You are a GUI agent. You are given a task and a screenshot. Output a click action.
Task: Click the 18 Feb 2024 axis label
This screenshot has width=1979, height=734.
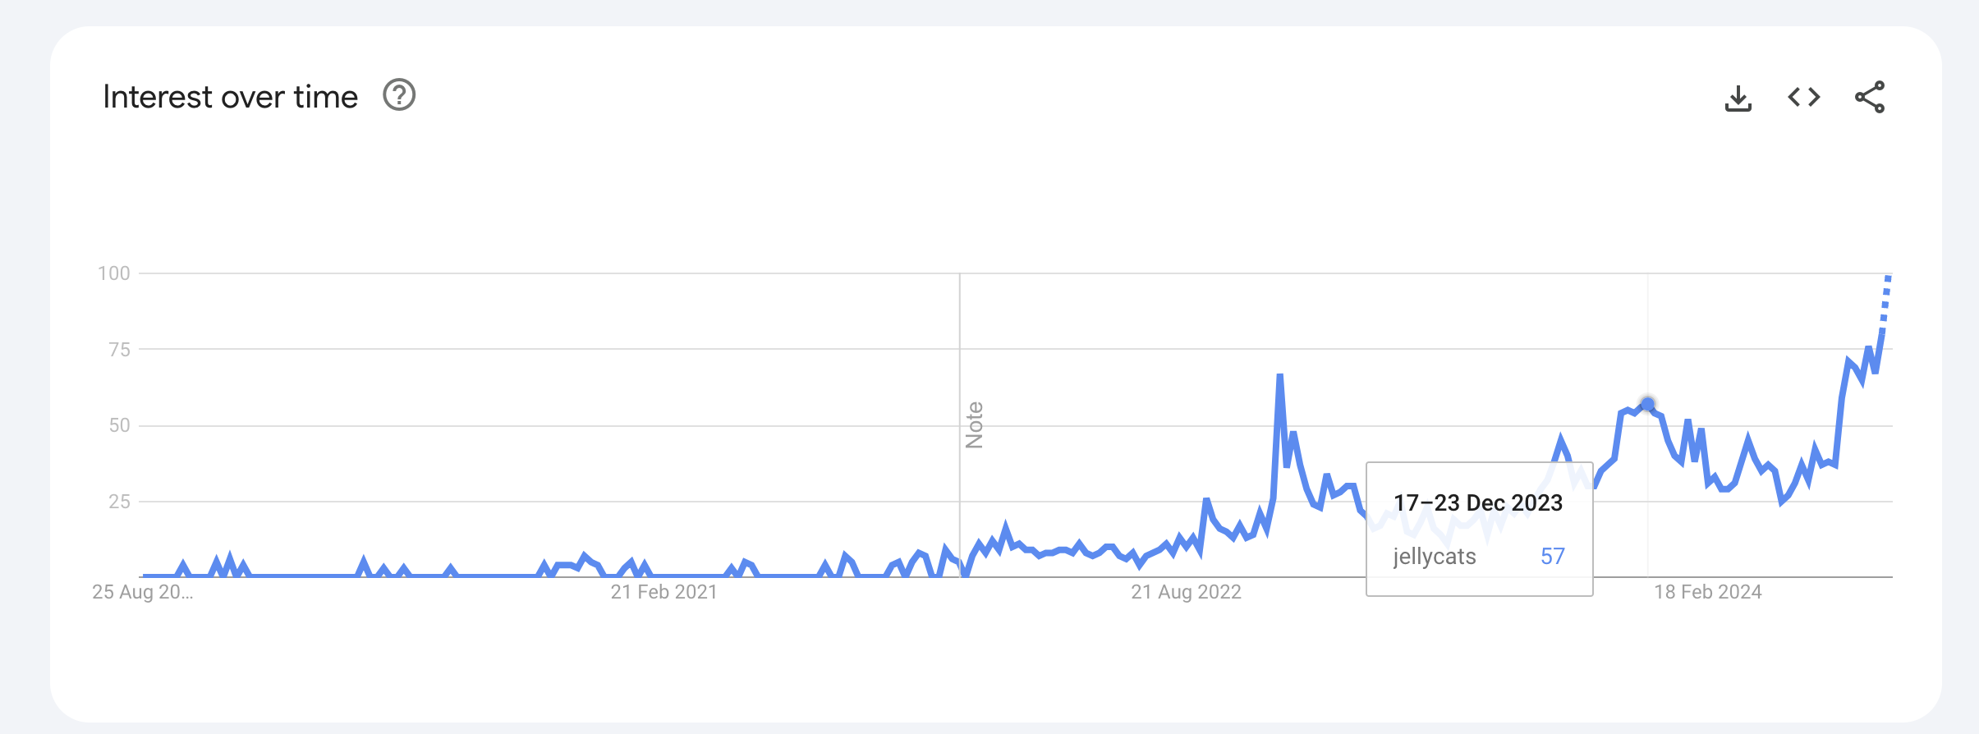point(1708,592)
